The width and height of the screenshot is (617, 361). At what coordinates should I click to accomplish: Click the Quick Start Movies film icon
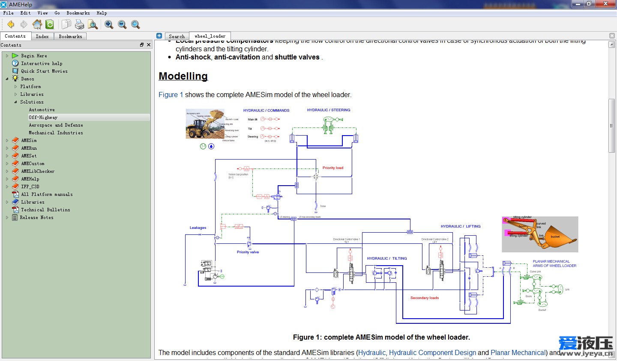click(x=15, y=71)
